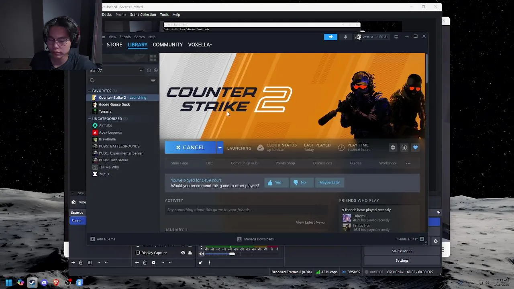Switch to Steam COMMUNITY tab

pyautogui.click(x=167, y=45)
